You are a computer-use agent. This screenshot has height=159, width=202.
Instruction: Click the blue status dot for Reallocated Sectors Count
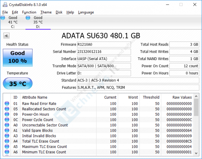point(7,109)
